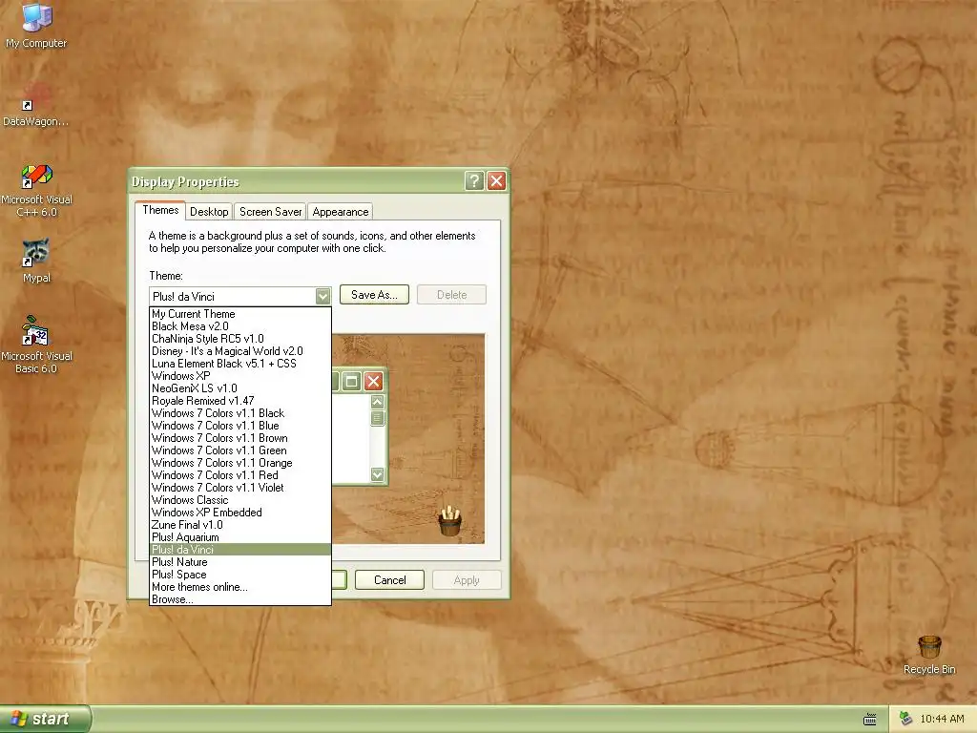The height and width of the screenshot is (733, 977).
Task: Select Windows 7 Colors v1.1 Violet
Action: pos(240,488)
